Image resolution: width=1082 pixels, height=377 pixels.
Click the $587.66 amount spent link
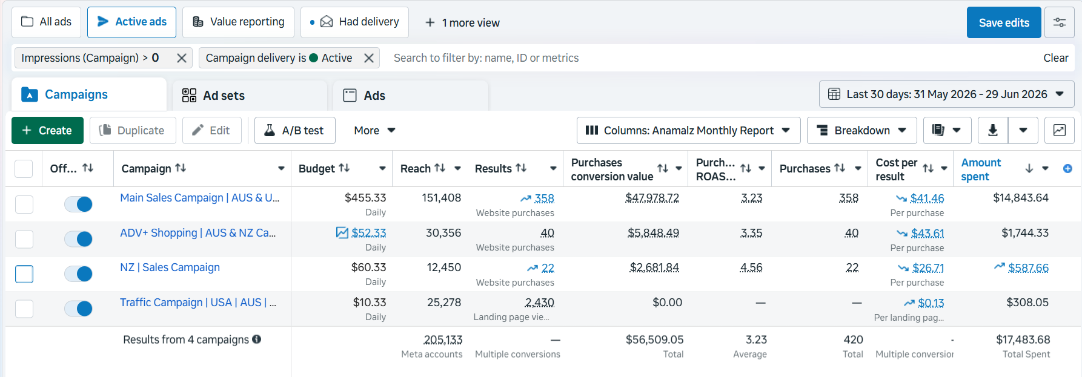point(1028,268)
